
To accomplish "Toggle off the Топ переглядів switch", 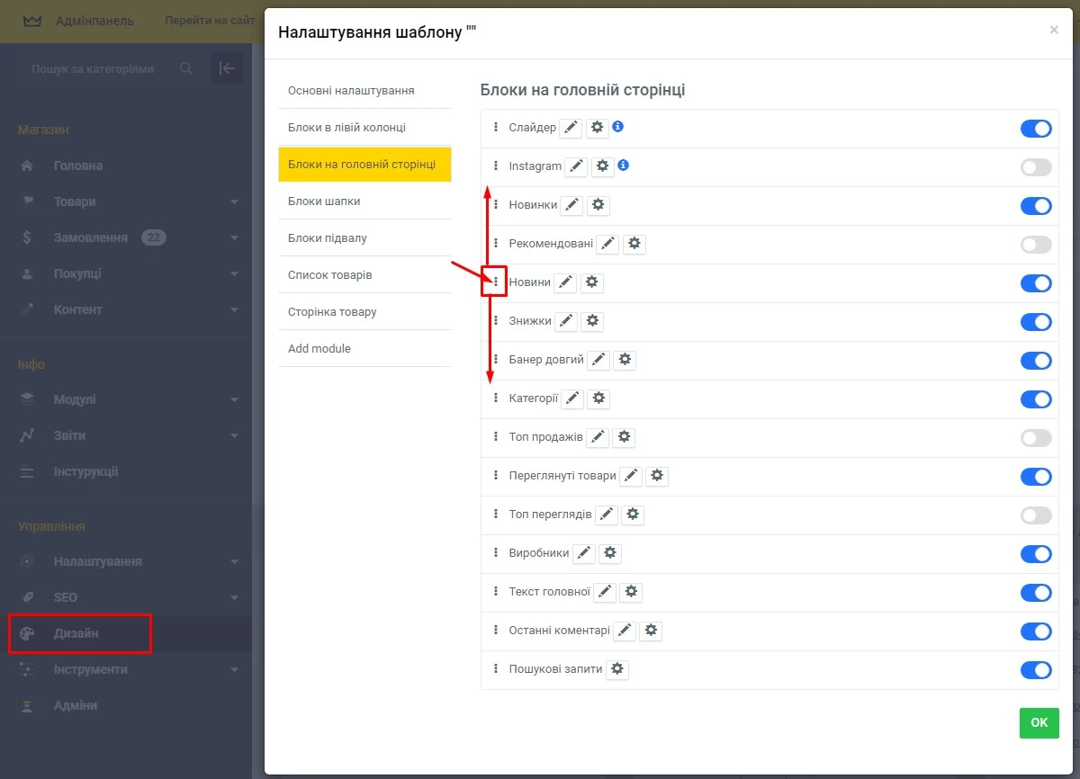I will pos(1036,515).
